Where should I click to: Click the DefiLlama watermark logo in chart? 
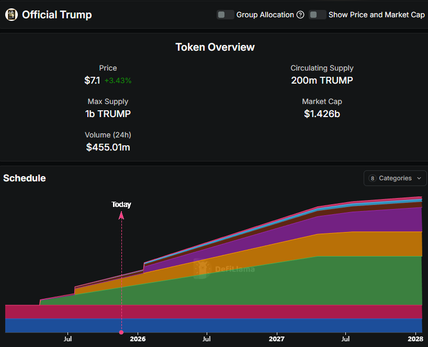tap(201, 269)
